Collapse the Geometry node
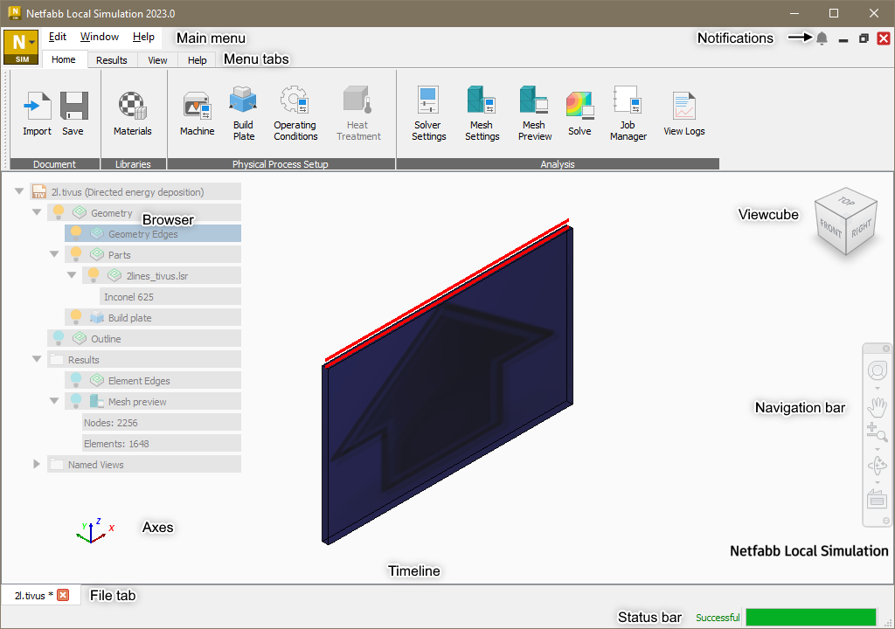The image size is (895, 629). pos(37,212)
